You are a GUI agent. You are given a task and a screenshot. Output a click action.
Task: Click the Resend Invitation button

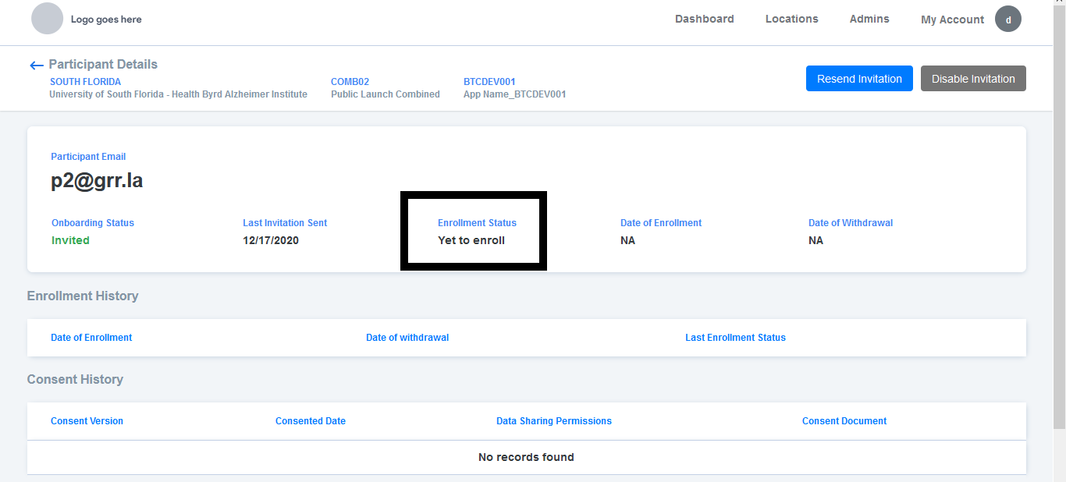(859, 79)
